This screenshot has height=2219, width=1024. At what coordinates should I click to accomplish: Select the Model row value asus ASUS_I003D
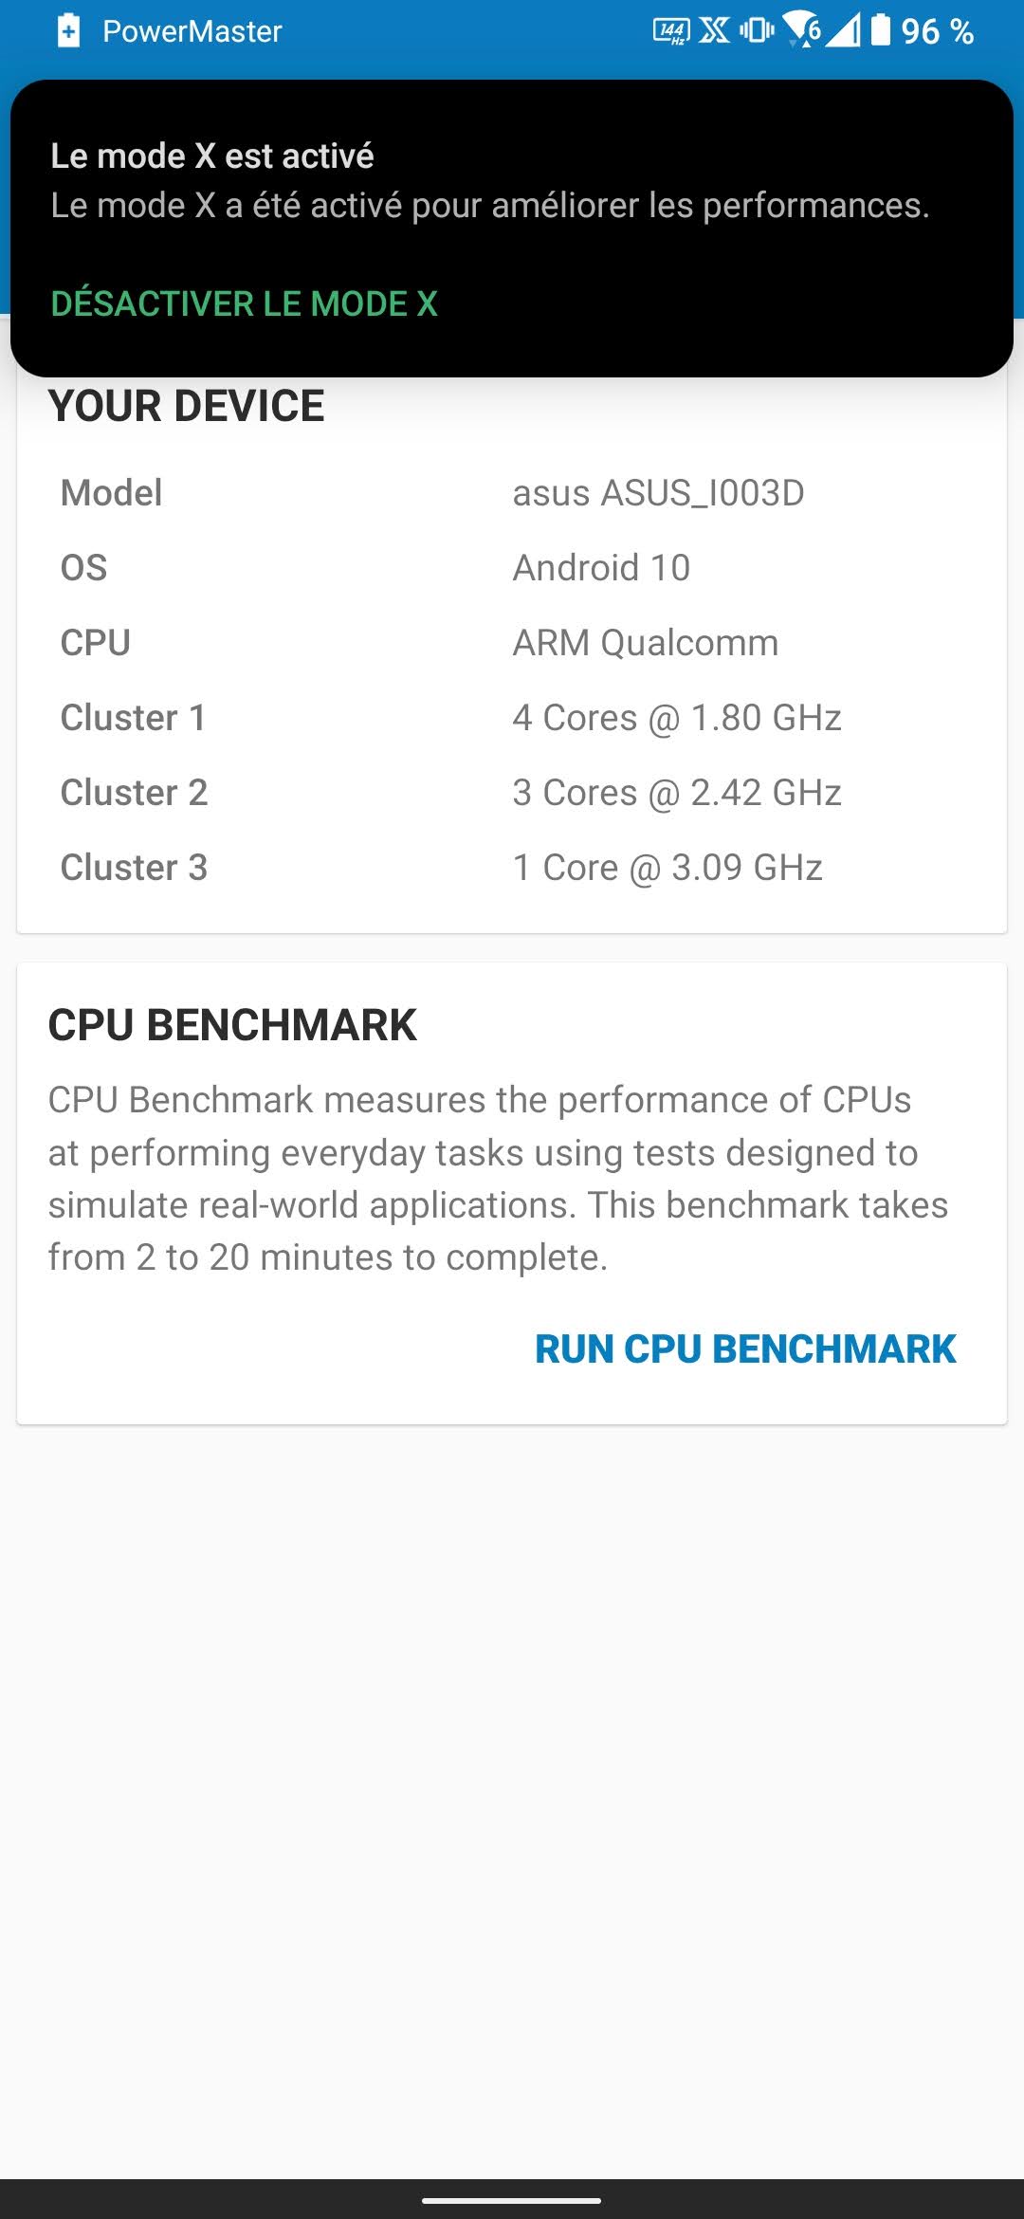(x=658, y=493)
